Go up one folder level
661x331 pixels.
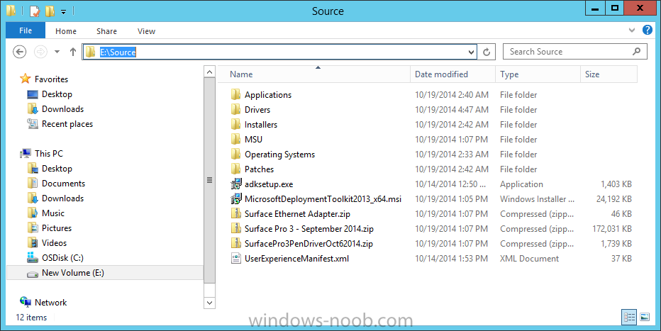click(73, 52)
